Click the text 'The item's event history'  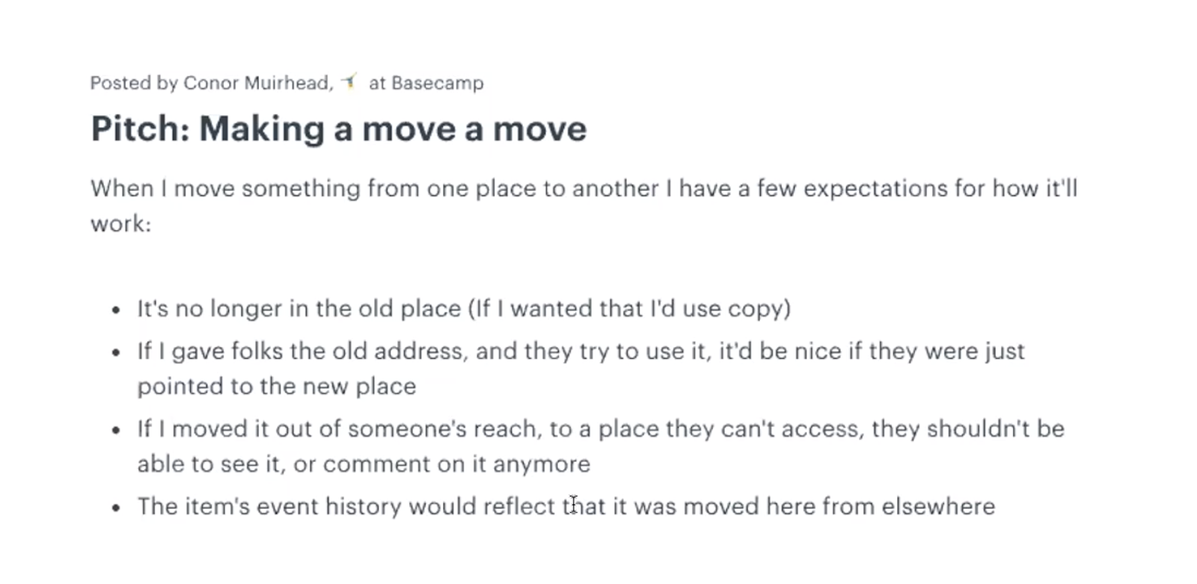coord(270,506)
